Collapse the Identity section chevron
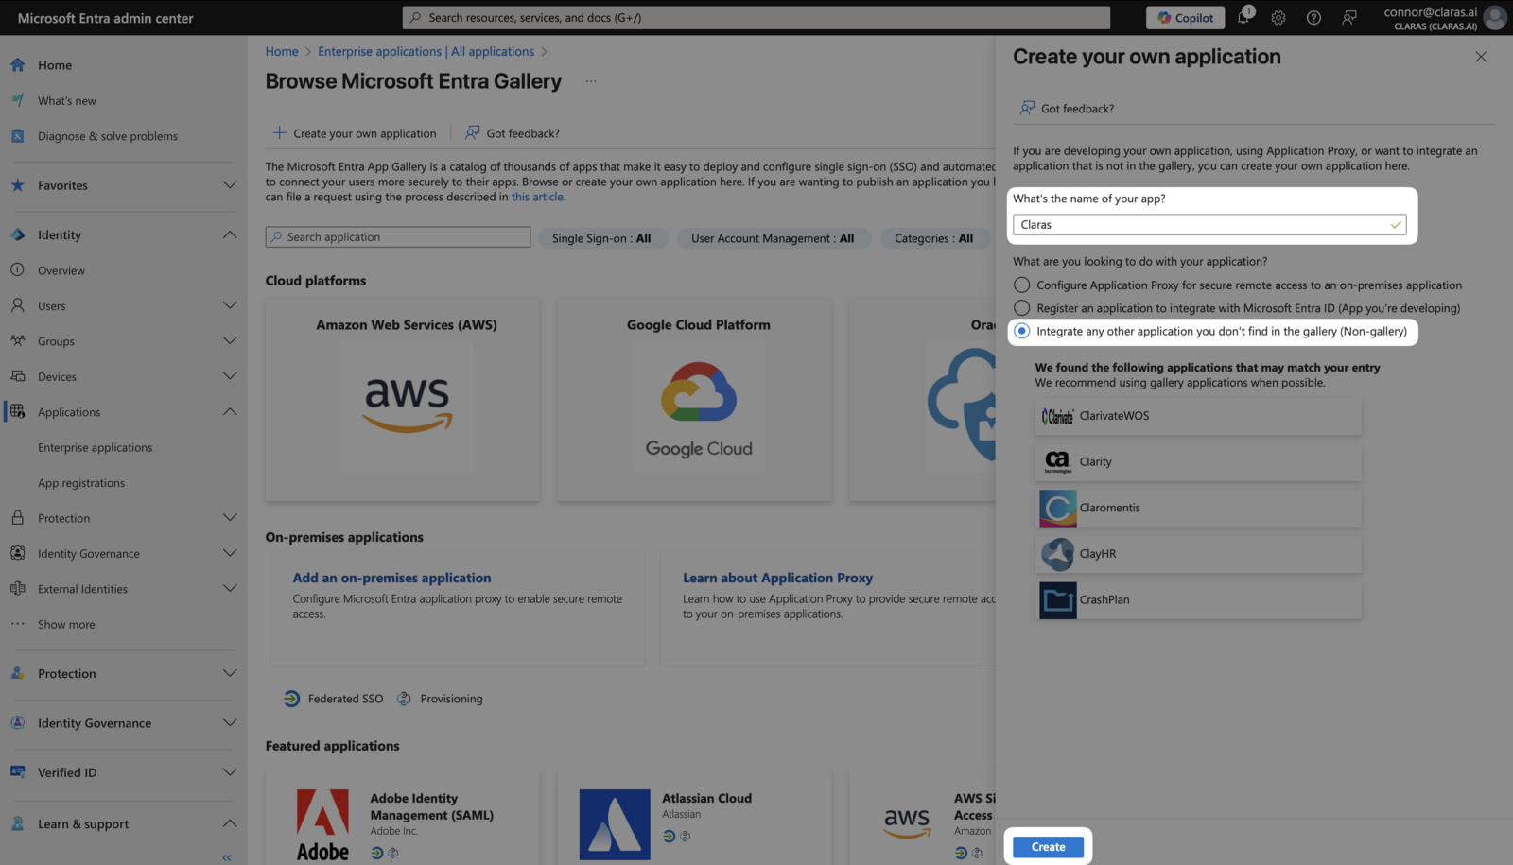The image size is (1513, 865). click(x=229, y=234)
